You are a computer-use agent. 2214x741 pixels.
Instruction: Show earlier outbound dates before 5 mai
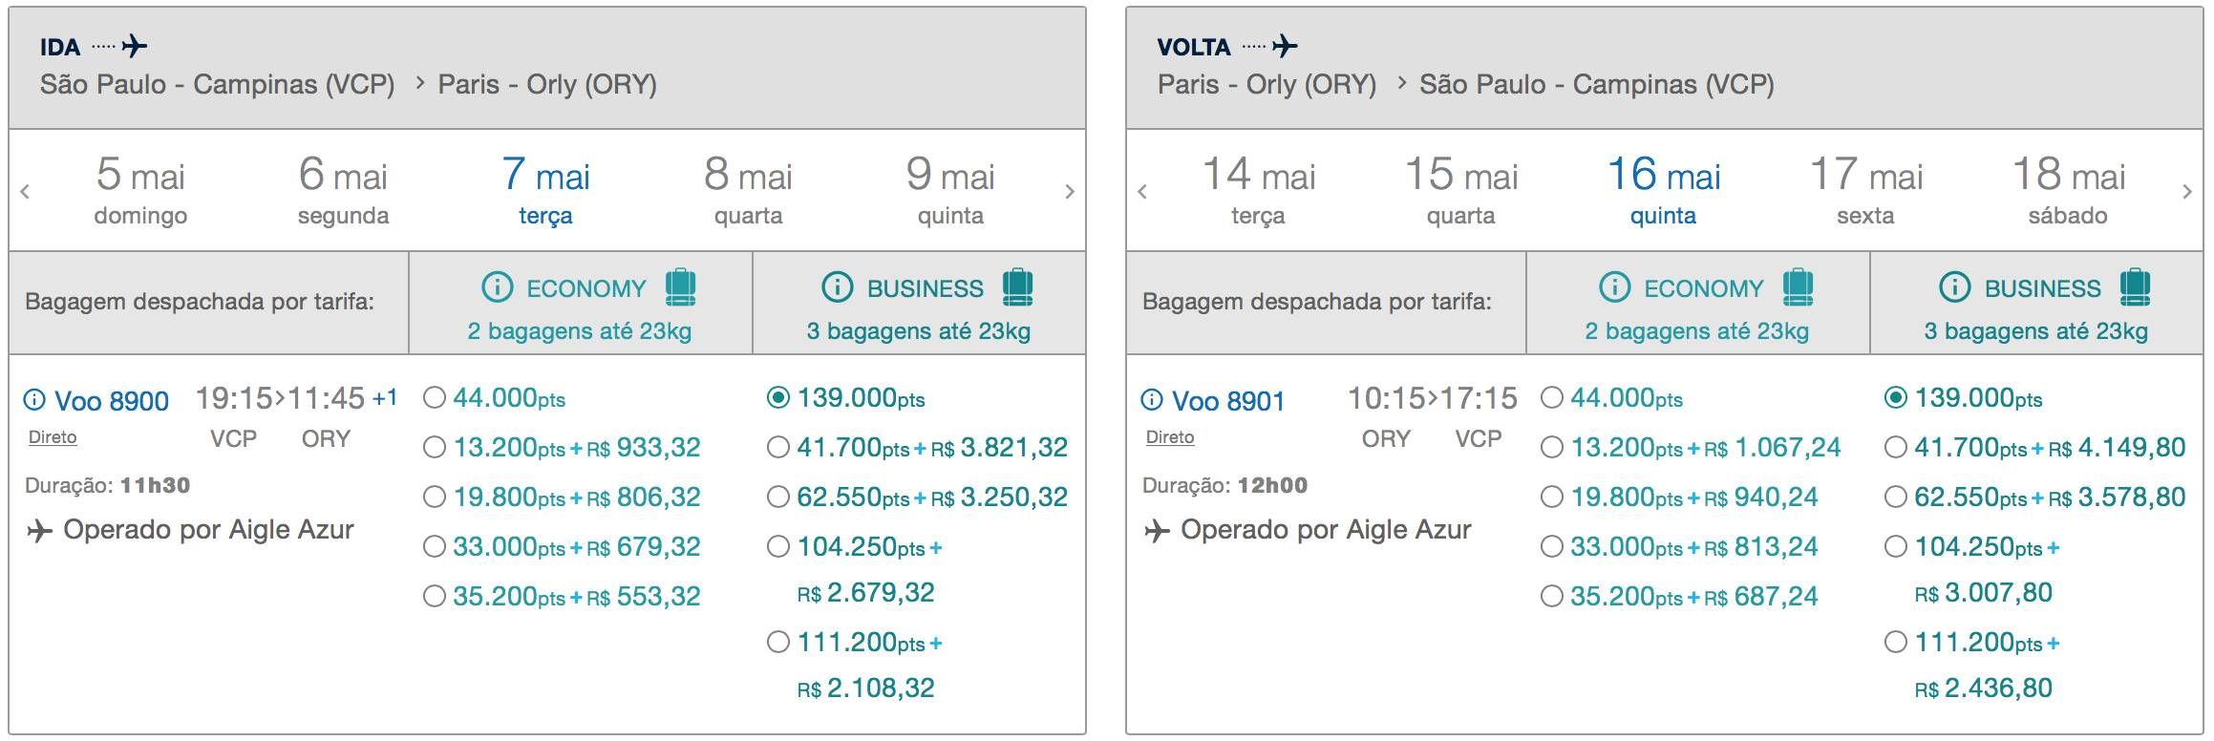click(x=25, y=192)
